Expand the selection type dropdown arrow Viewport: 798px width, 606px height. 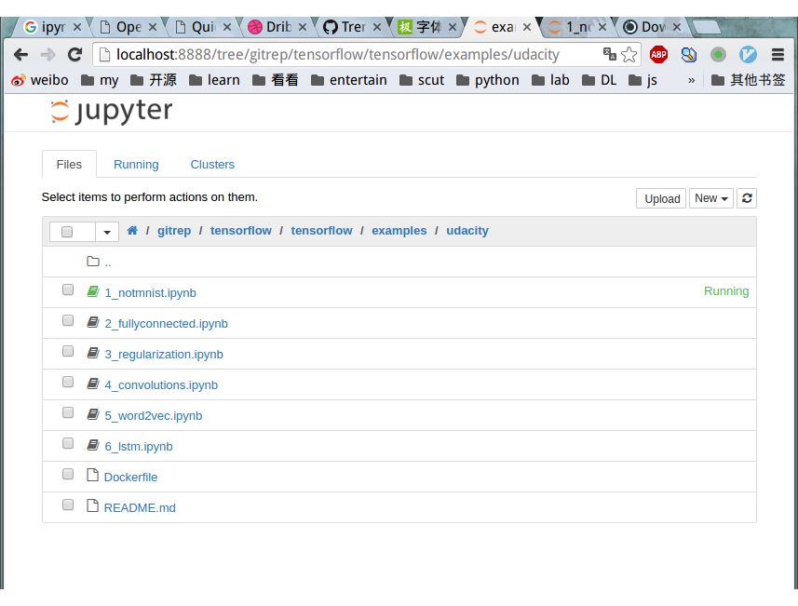coord(107,232)
